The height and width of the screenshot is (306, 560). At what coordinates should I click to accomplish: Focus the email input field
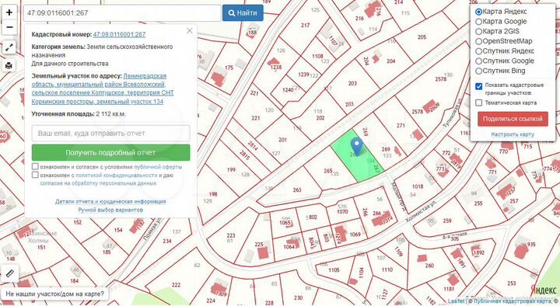(x=110, y=134)
